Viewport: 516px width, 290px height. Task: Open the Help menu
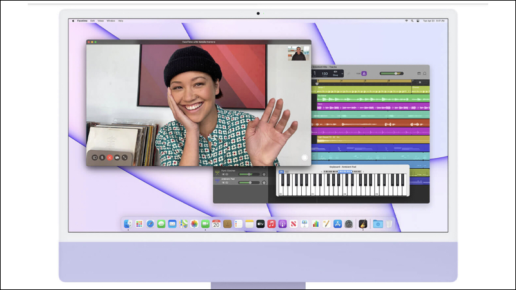pyautogui.click(x=121, y=21)
